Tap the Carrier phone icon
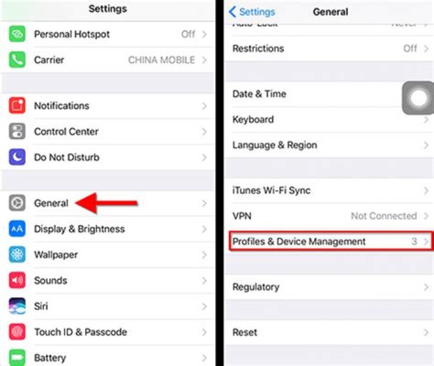 point(17,60)
